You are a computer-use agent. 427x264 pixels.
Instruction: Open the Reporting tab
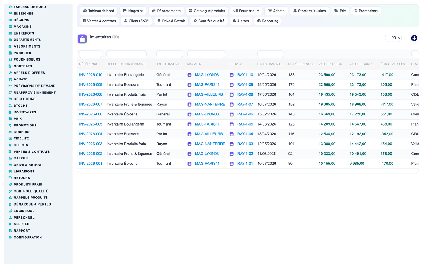tap(268, 21)
